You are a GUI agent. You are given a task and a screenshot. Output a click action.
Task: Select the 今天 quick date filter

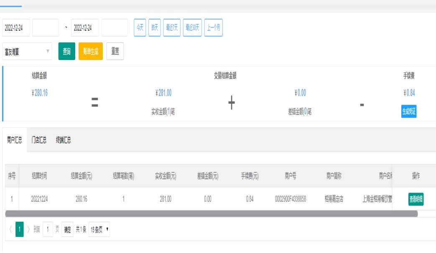[140, 28]
